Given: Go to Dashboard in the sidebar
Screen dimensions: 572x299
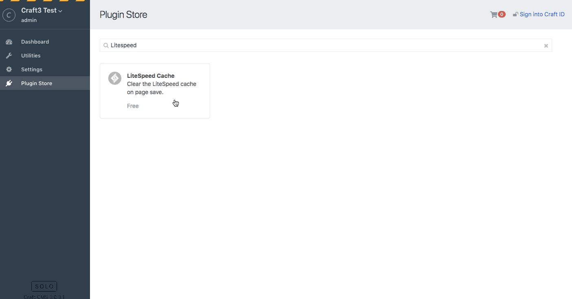Looking at the screenshot, I should (45, 42).
